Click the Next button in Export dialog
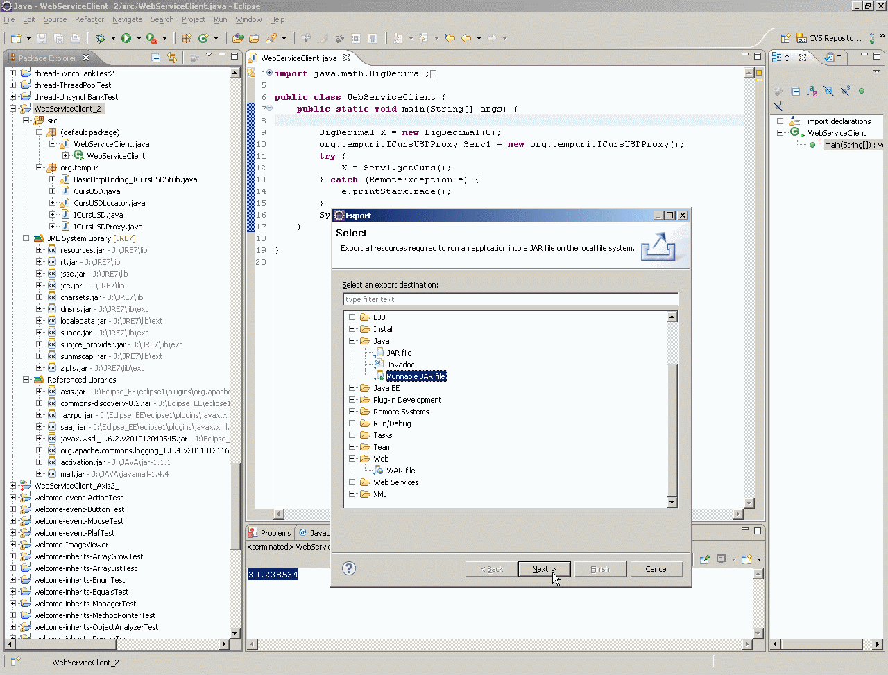Viewport: 888px width, 675px height. point(544,569)
